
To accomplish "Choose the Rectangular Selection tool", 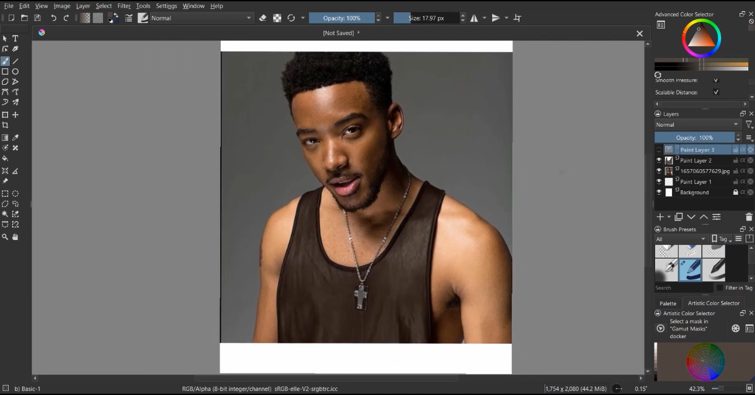I will point(5,194).
